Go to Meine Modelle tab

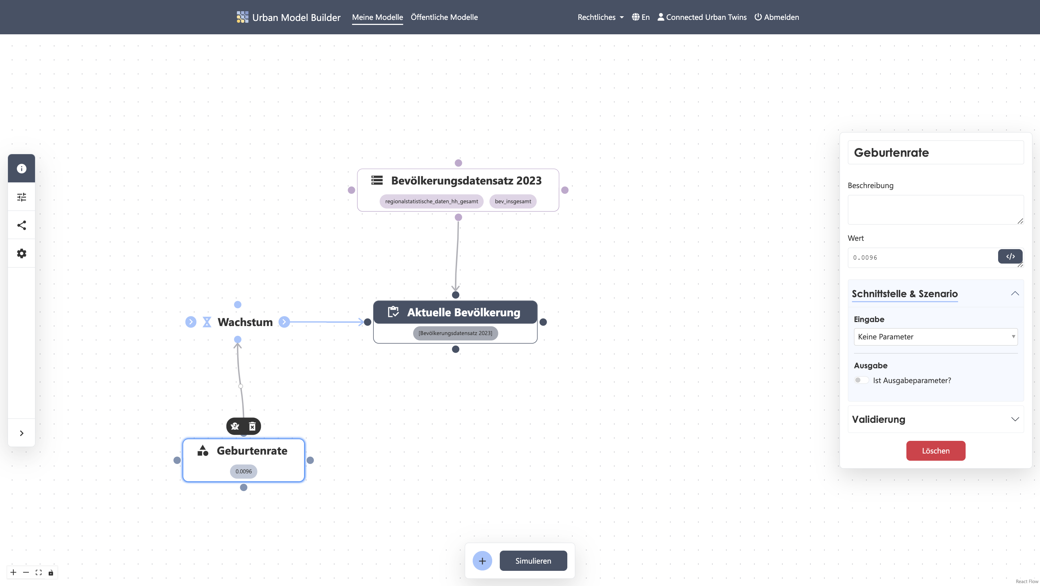[x=377, y=17]
